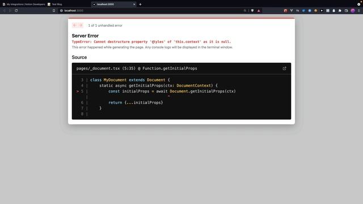Click the 'return {...initialProps}' code line
Viewport: 363px width, 204px height.
[x=136, y=103]
